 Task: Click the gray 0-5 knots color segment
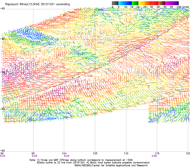pyautogui.click(x=115, y=3)
